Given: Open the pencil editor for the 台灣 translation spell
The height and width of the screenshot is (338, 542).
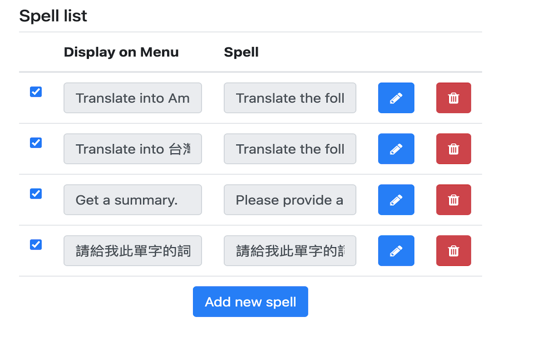Looking at the screenshot, I should (x=396, y=149).
